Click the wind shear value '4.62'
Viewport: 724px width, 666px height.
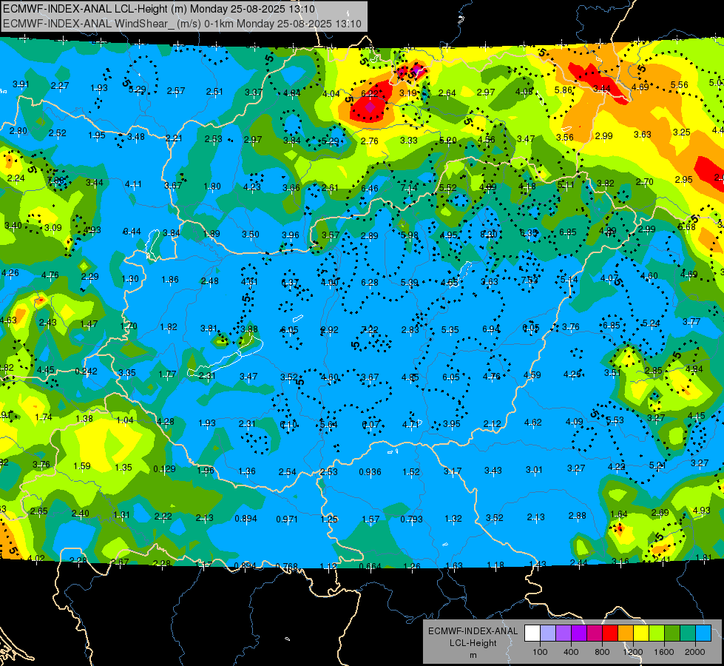pos(533,422)
